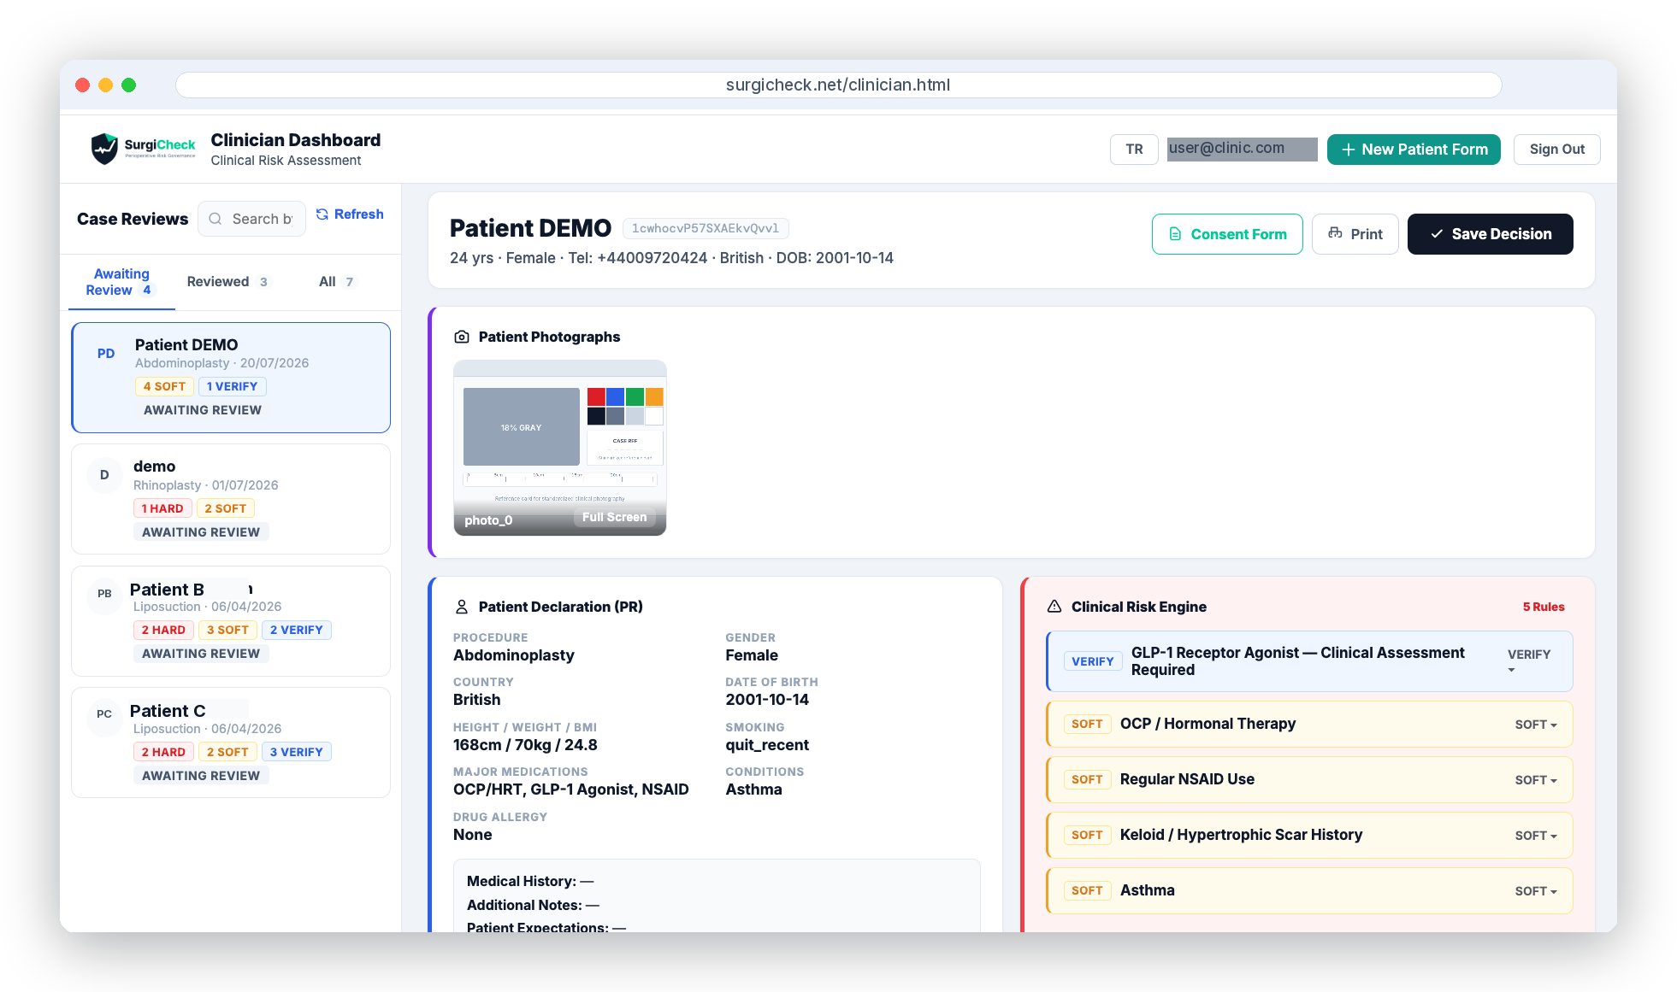This screenshot has height=992, width=1677.
Task: Create a New Patient Form
Action: pyautogui.click(x=1414, y=150)
